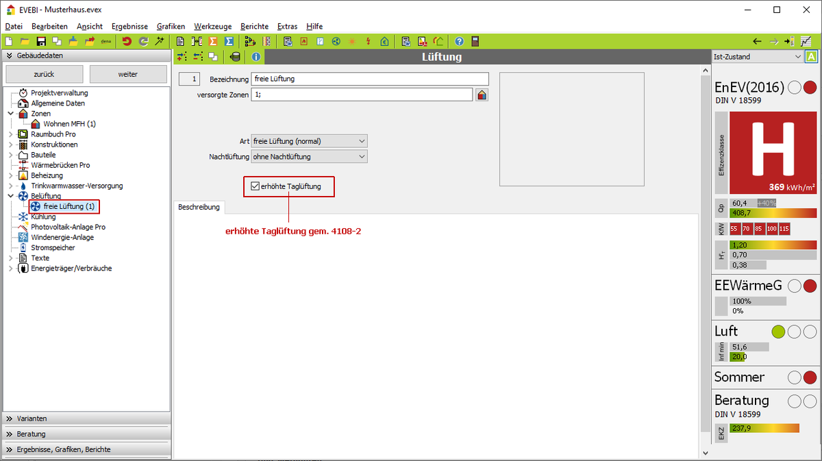Viewport: 822px width, 461px height.
Task: Open the line chart icon at top right
Action: point(806,41)
